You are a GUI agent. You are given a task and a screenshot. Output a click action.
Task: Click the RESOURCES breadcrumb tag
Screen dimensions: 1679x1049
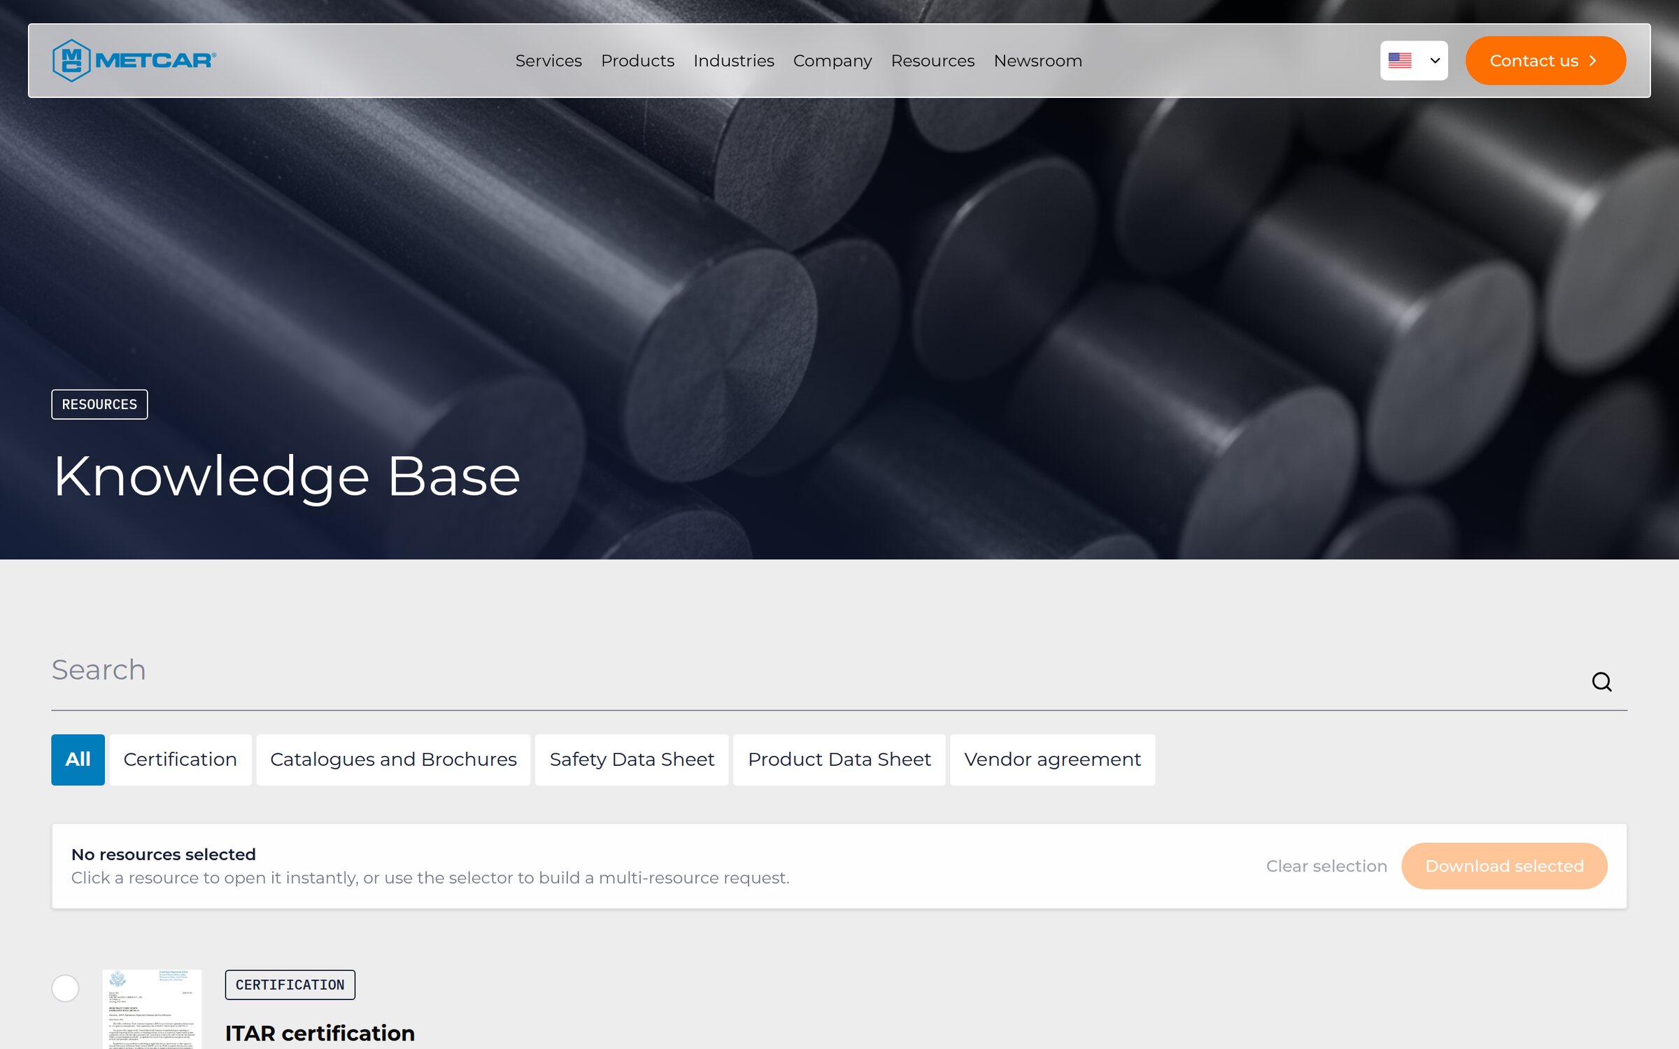pos(99,404)
